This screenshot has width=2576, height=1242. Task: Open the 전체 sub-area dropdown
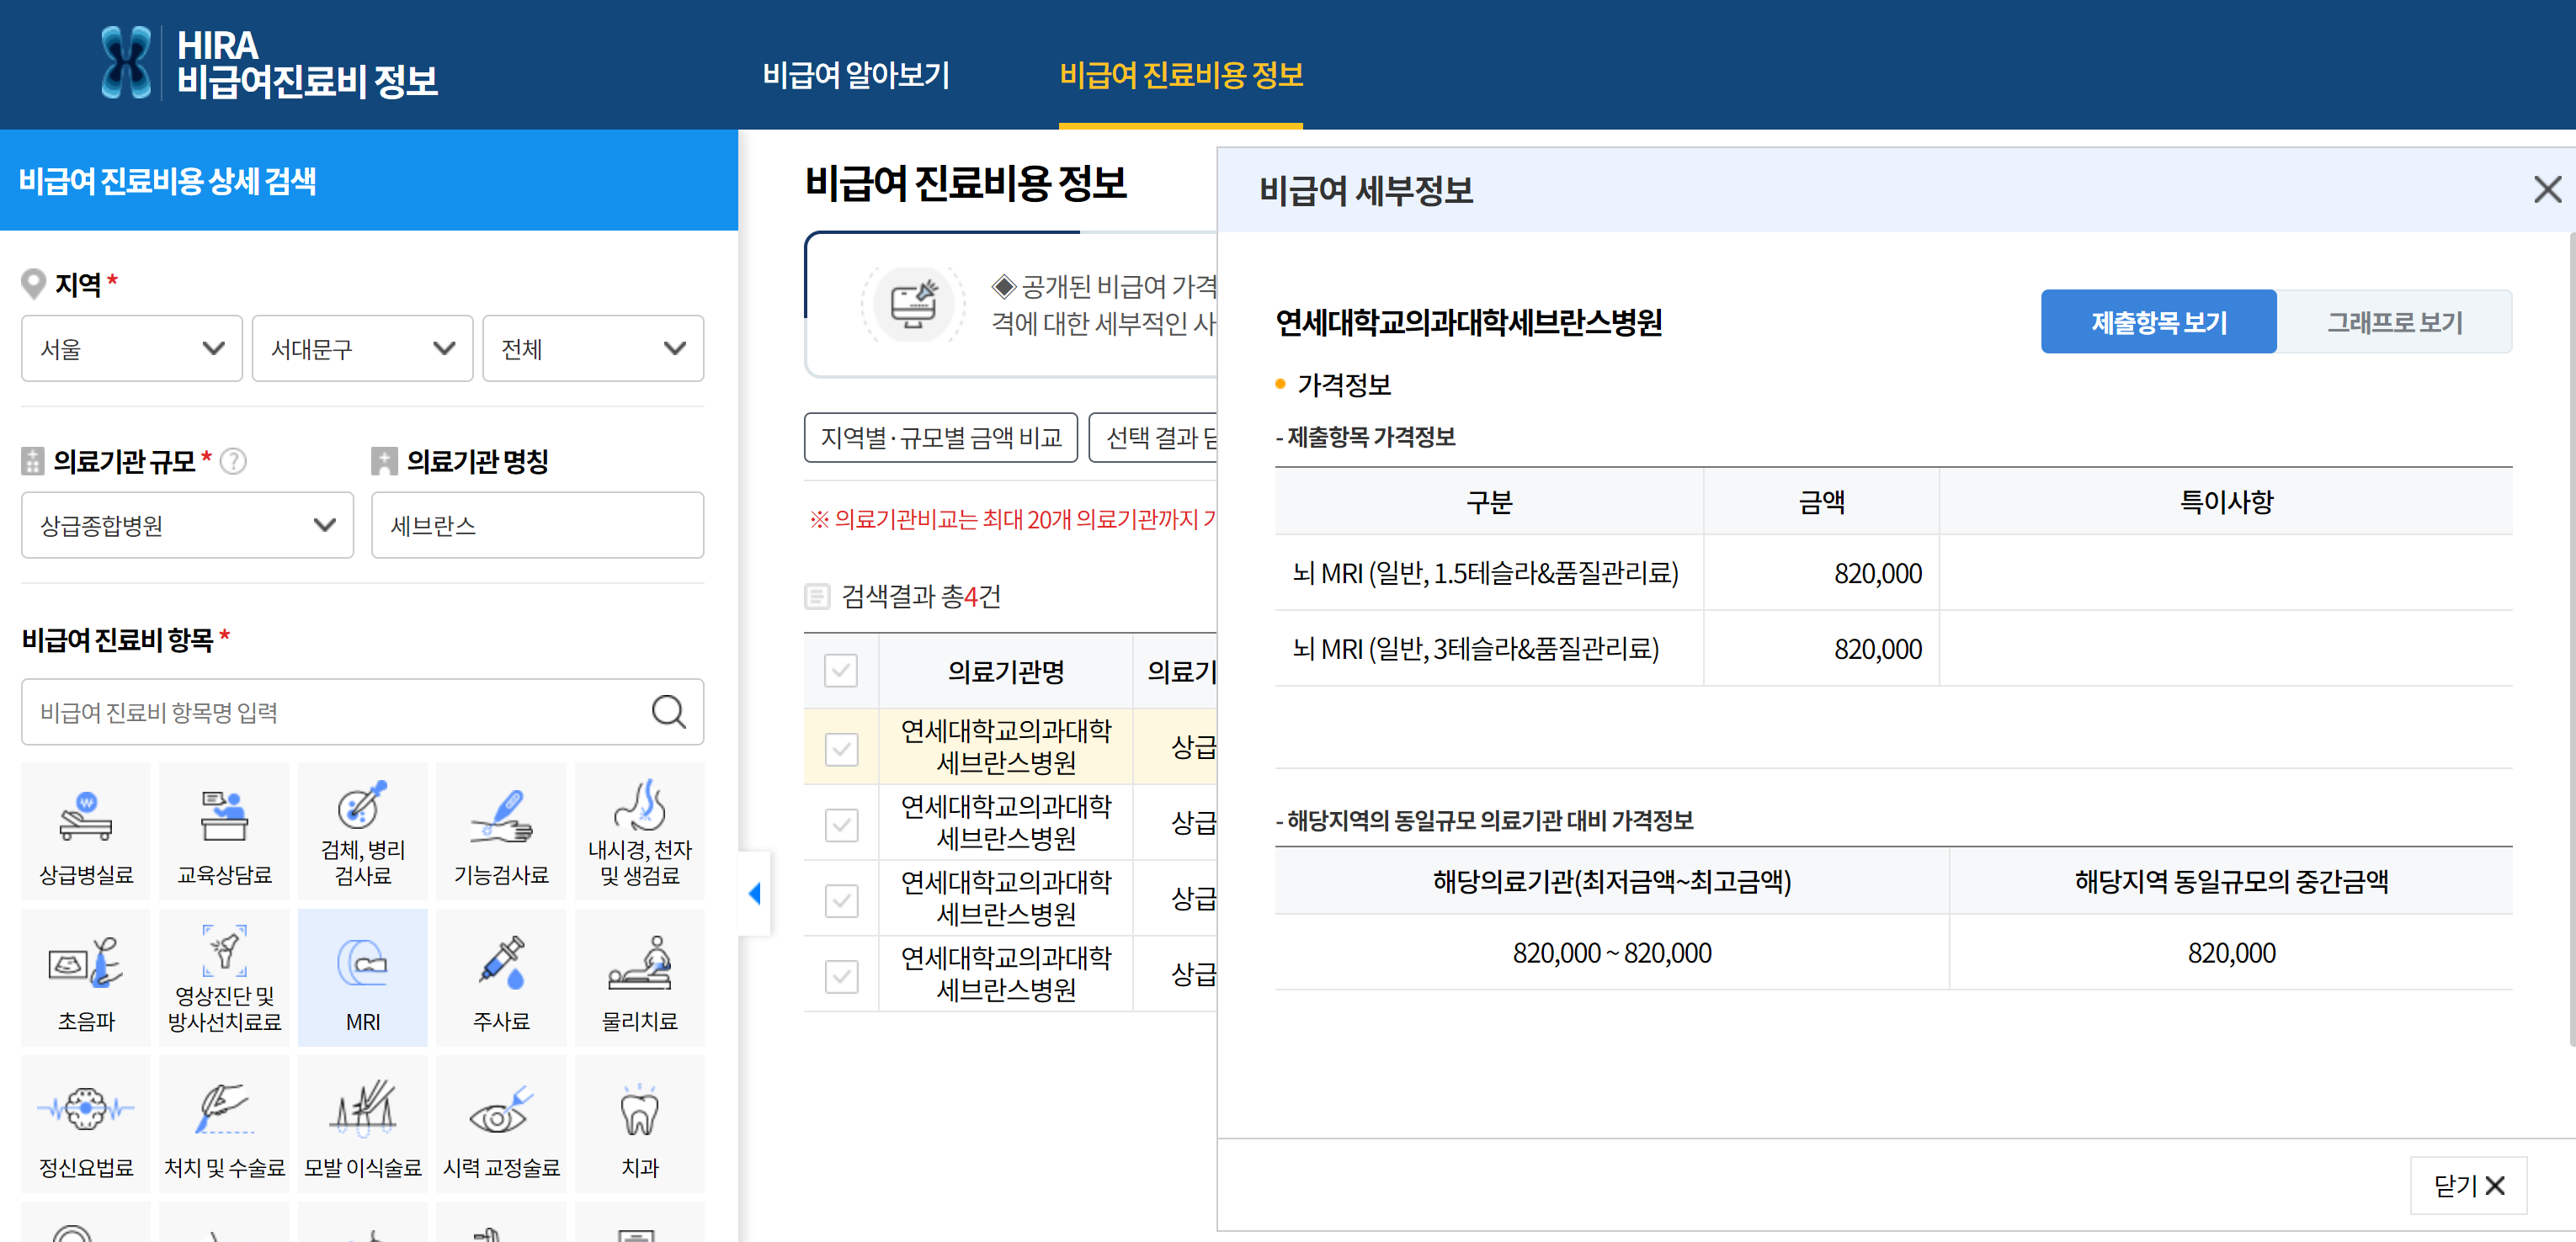click(x=593, y=348)
